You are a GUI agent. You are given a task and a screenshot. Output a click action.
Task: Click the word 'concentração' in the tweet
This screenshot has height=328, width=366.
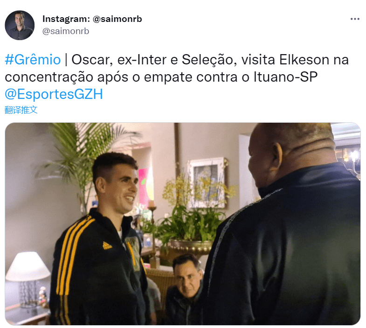pos(49,77)
